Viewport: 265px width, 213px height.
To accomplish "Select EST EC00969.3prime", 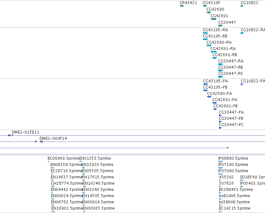I will click(64, 158).
